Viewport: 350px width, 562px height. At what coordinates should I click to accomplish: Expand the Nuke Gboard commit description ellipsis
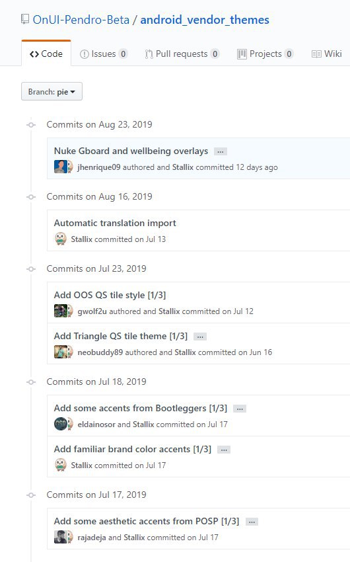pyautogui.click(x=221, y=151)
